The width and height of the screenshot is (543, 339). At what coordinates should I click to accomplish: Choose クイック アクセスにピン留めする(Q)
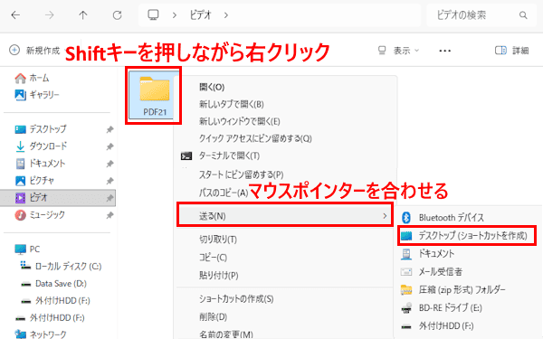pos(255,138)
